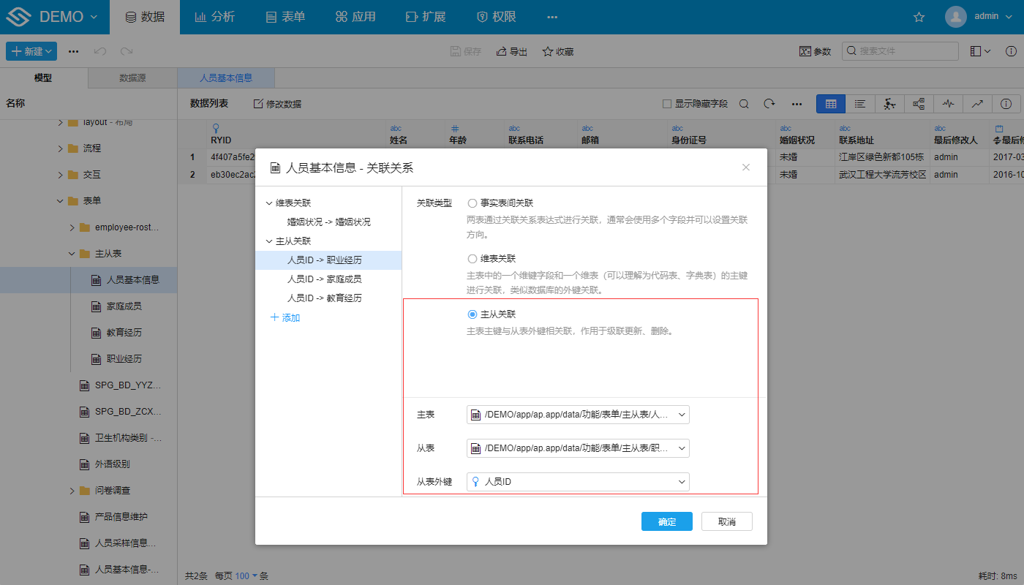Switch to table grid view icon
This screenshot has width=1024, height=585.
[831, 104]
